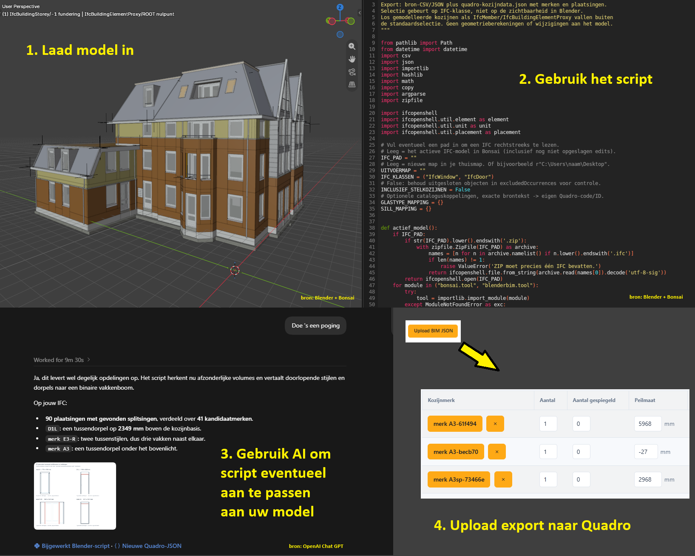Select the 'merk A3-61f494' tag button

point(455,424)
